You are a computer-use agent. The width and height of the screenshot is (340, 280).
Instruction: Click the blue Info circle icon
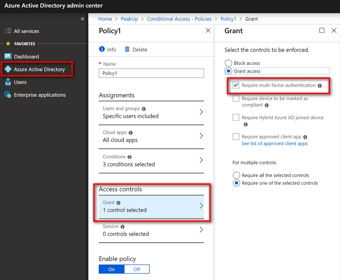coord(102,49)
